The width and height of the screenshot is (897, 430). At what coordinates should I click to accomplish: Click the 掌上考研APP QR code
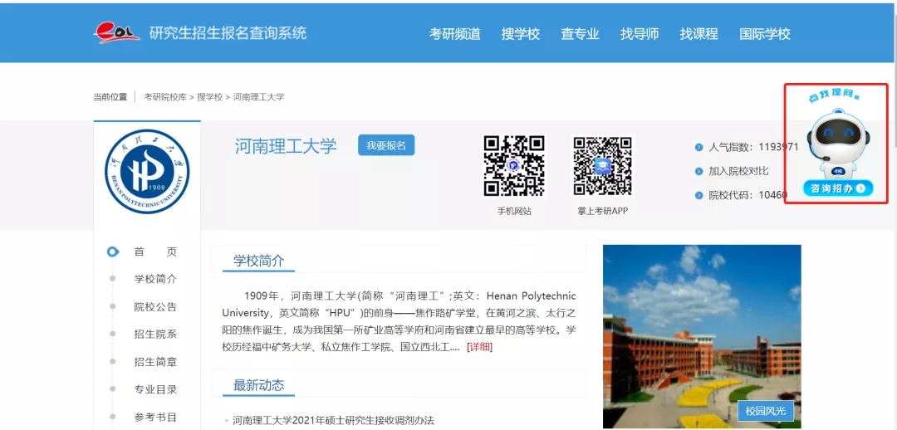[x=602, y=166]
